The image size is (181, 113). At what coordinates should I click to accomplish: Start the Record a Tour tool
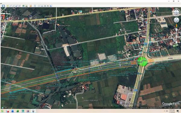(20, 6)
